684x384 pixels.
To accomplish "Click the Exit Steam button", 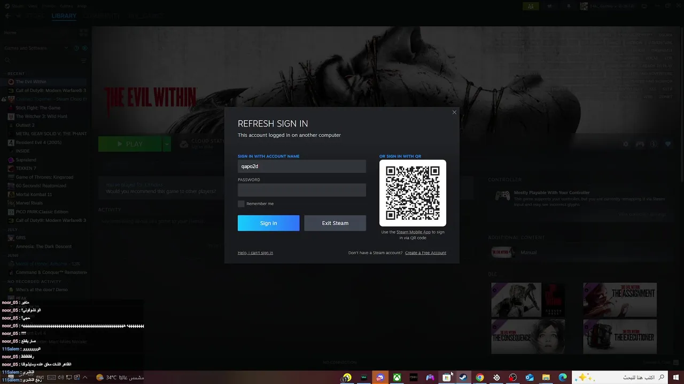I will point(335,223).
